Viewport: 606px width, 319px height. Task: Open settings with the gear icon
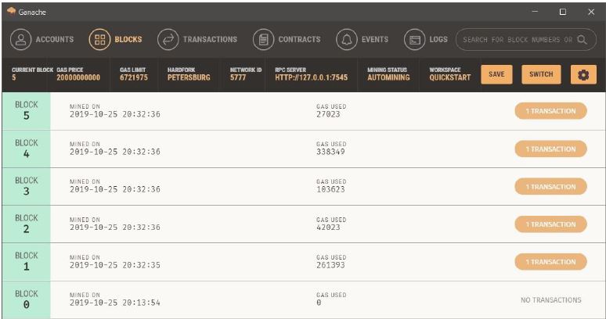click(x=583, y=74)
